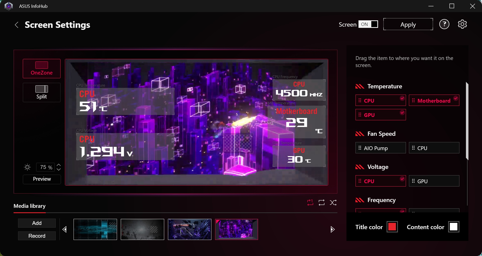Toggle the Screen ON switch
Screen dimensions: 482x256
tap(368, 24)
